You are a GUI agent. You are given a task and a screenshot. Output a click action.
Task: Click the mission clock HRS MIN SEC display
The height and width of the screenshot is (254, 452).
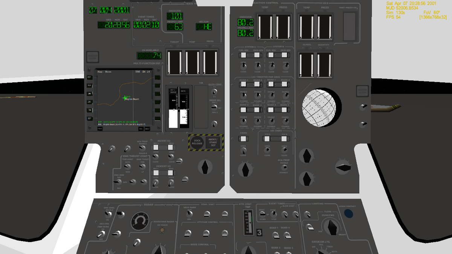(114, 25)
